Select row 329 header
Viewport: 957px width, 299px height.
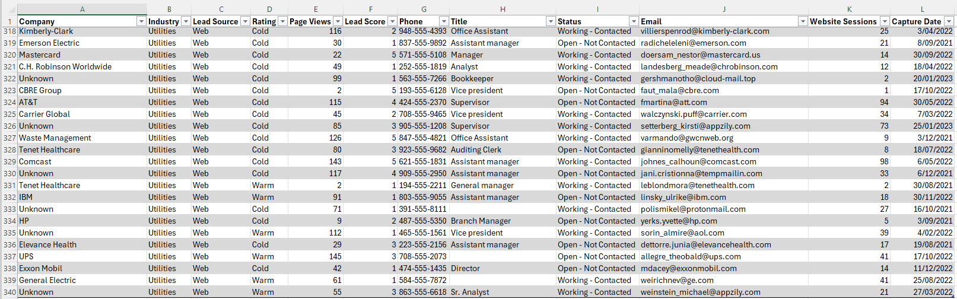tap(9, 161)
